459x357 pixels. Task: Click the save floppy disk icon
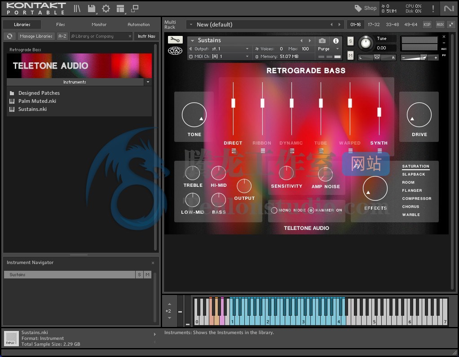point(92,9)
